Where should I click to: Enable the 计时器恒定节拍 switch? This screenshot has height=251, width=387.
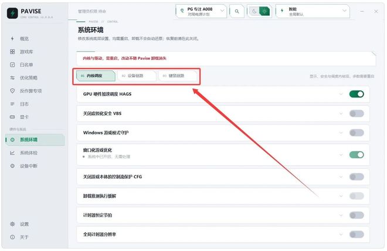[x=357, y=215]
